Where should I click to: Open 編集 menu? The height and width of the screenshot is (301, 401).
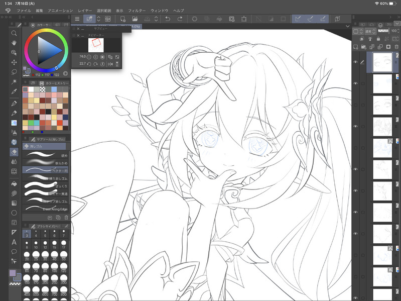(39, 11)
